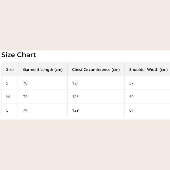Click garment length value 72
The width and height of the screenshot is (170, 170).
click(25, 97)
